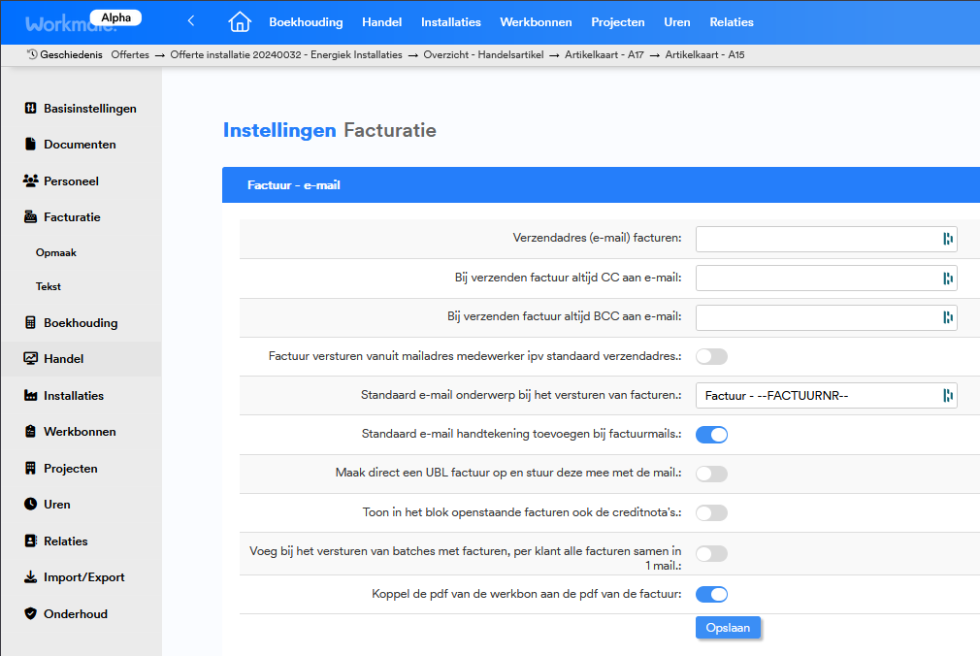Open the Projecten top menu
Viewport: 980px width, 656px height.
click(618, 22)
